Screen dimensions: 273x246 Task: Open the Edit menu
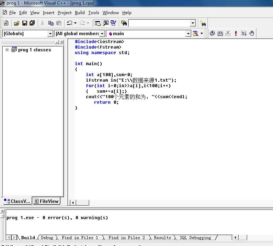[x=23, y=13]
